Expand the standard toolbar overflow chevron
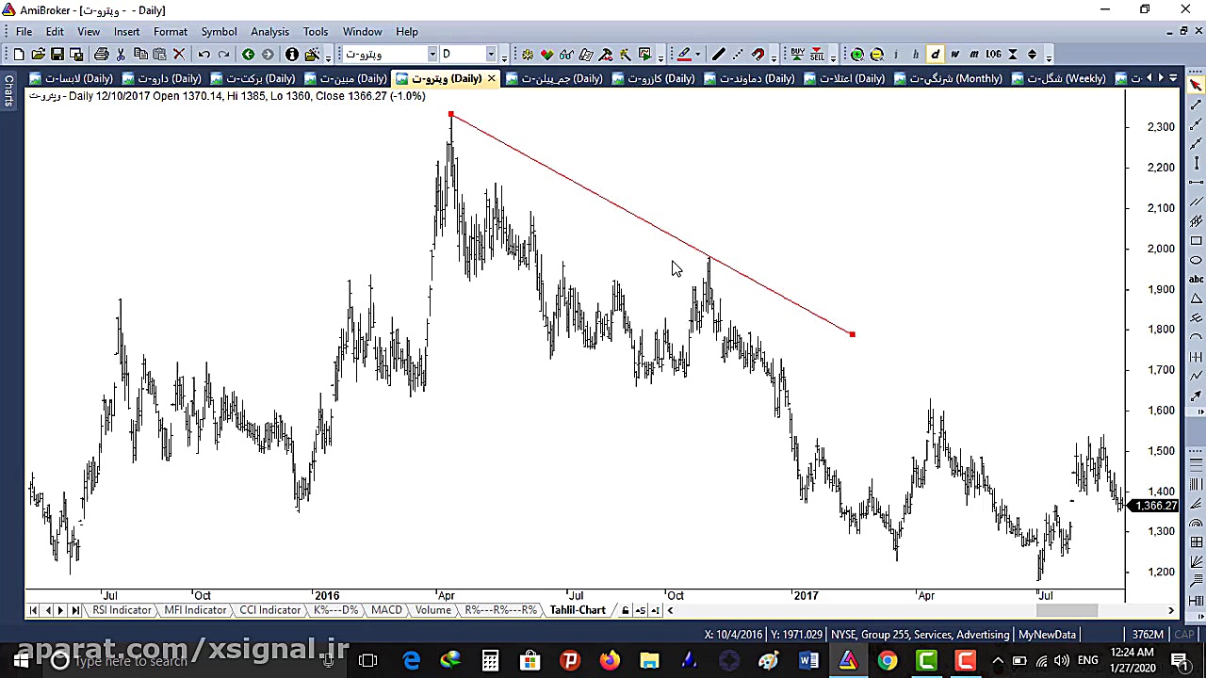This screenshot has width=1206, height=678. coord(328,56)
